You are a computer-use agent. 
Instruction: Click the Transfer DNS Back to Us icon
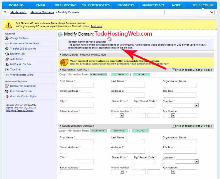coord(7,49)
